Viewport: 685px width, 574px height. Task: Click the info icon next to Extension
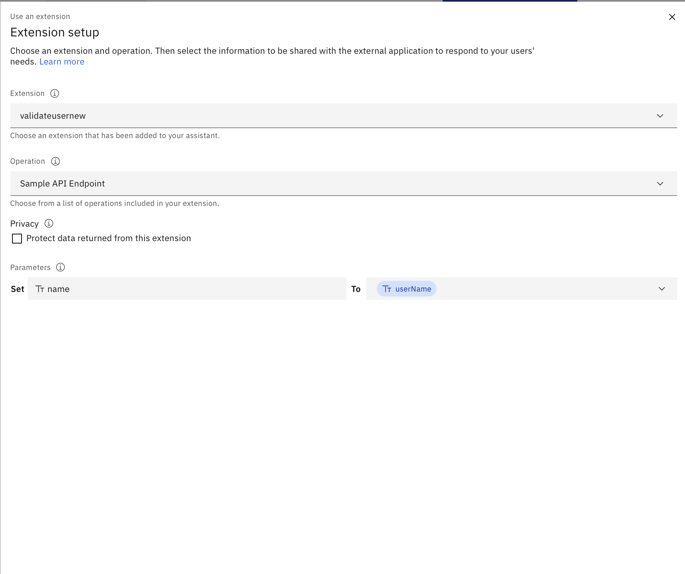click(55, 93)
